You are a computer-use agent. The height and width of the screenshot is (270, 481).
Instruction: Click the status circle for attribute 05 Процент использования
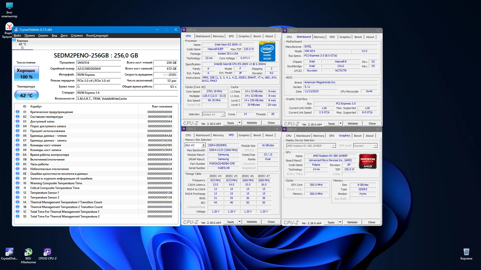18,131
